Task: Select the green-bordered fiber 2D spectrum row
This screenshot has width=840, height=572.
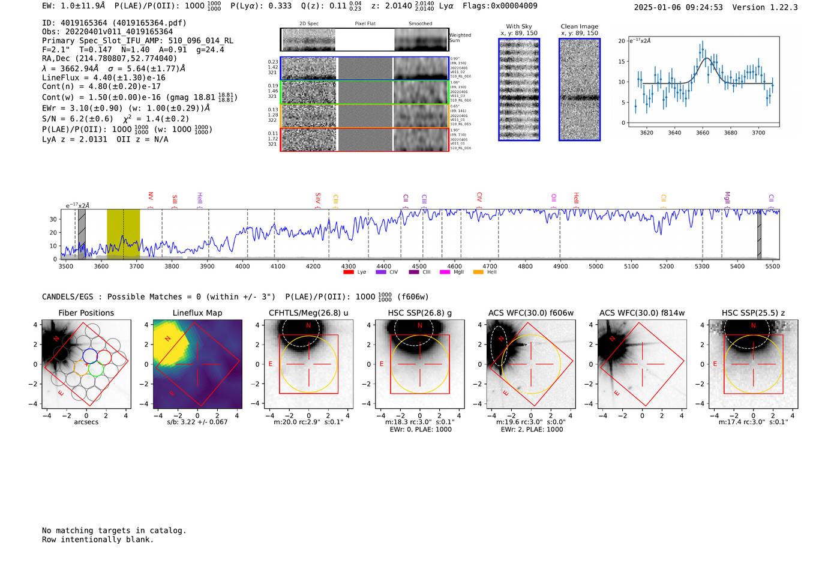Action: tap(365, 92)
